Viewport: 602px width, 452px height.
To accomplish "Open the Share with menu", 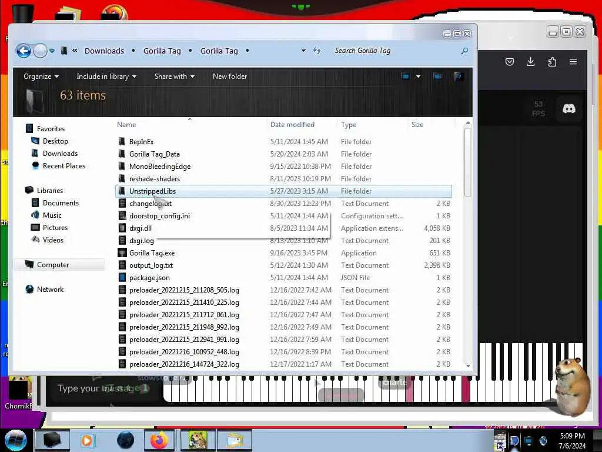I will [174, 77].
